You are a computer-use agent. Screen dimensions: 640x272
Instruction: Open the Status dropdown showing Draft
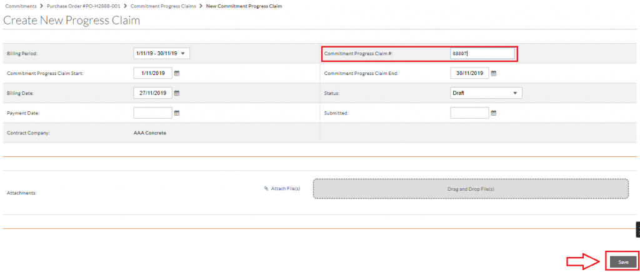[x=486, y=93]
